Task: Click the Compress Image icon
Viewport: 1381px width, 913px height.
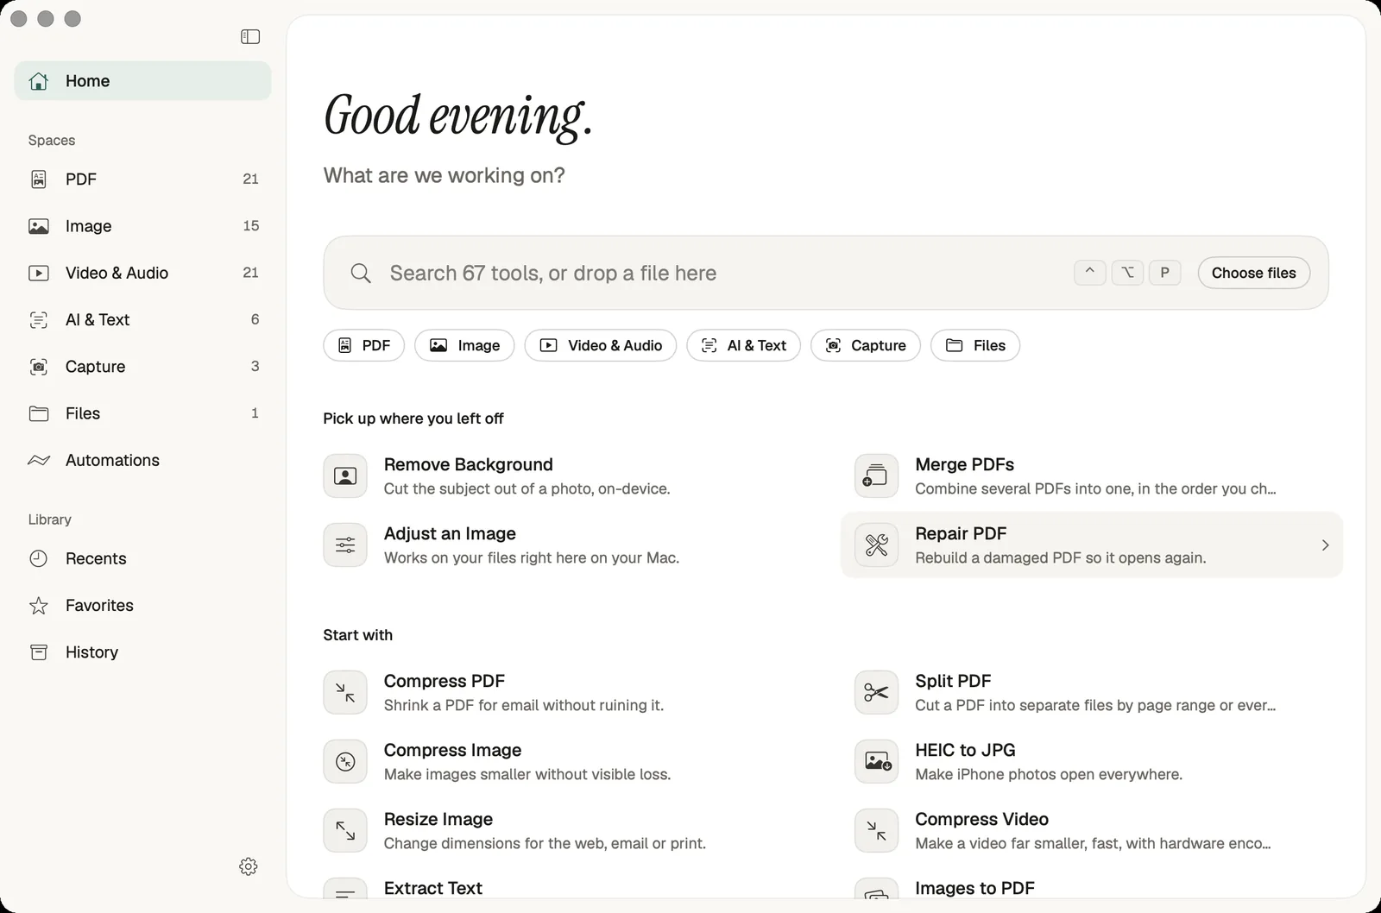Action: click(x=345, y=762)
